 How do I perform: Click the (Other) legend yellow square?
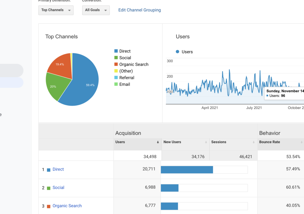(116, 71)
